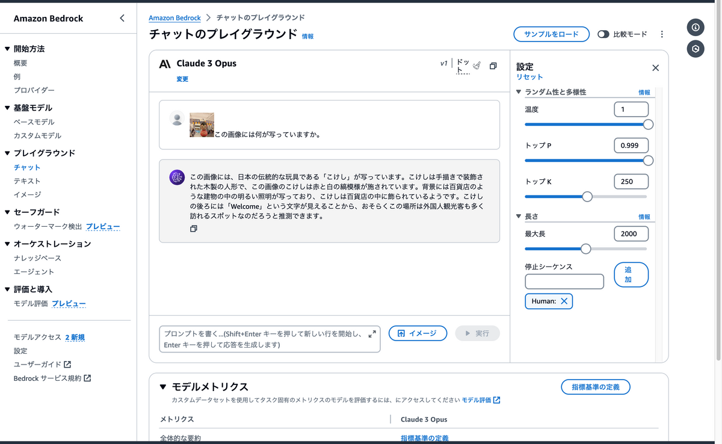
Task: Click 変更 to change model
Action: [x=182, y=79]
